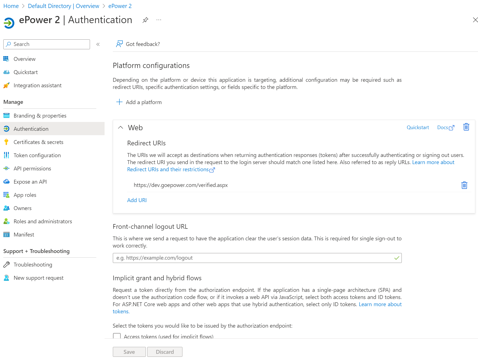Click the App roles icon
Screen dimensions: 478x359
[x=6, y=195]
